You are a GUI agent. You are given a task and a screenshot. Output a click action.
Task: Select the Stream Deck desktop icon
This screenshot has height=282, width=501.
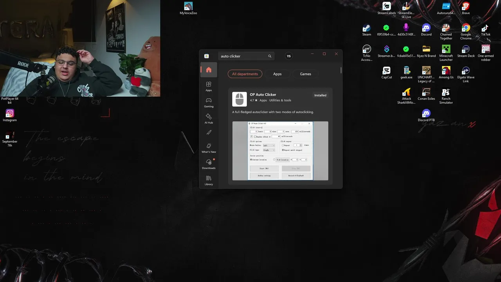[x=466, y=52]
